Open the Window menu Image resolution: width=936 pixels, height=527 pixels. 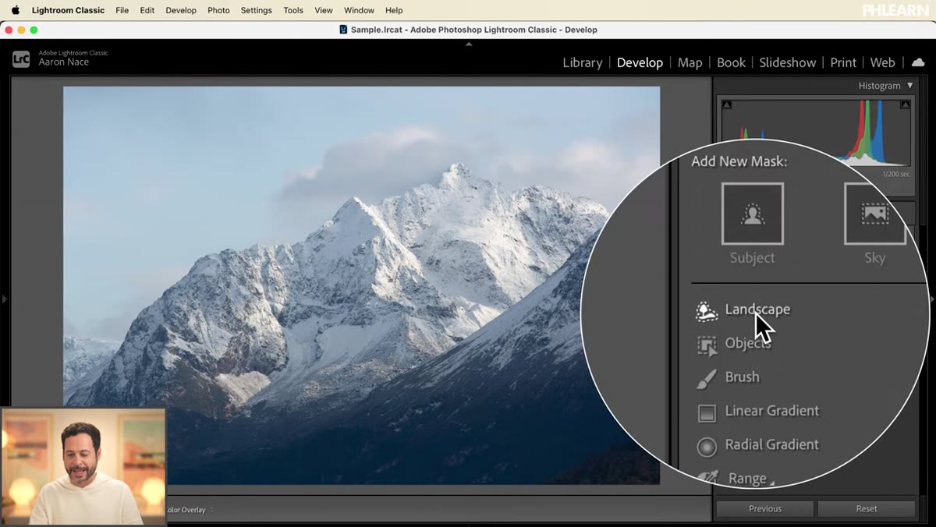tap(359, 10)
